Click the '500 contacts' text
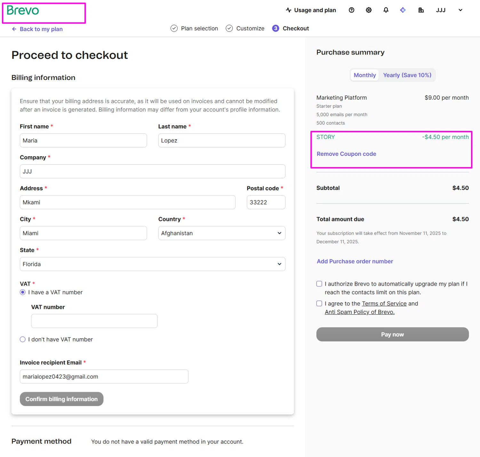This screenshot has height=457, width=480. (x=331, y=123)
